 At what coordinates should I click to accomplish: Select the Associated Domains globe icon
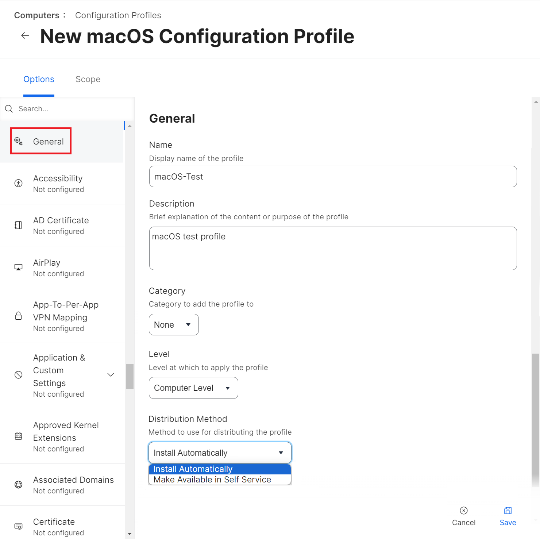pos(18,485)
